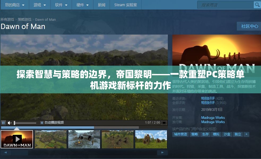The image size is (261, 159).
Task: Click the store search magnifier icon
Action: coord(257,5)
